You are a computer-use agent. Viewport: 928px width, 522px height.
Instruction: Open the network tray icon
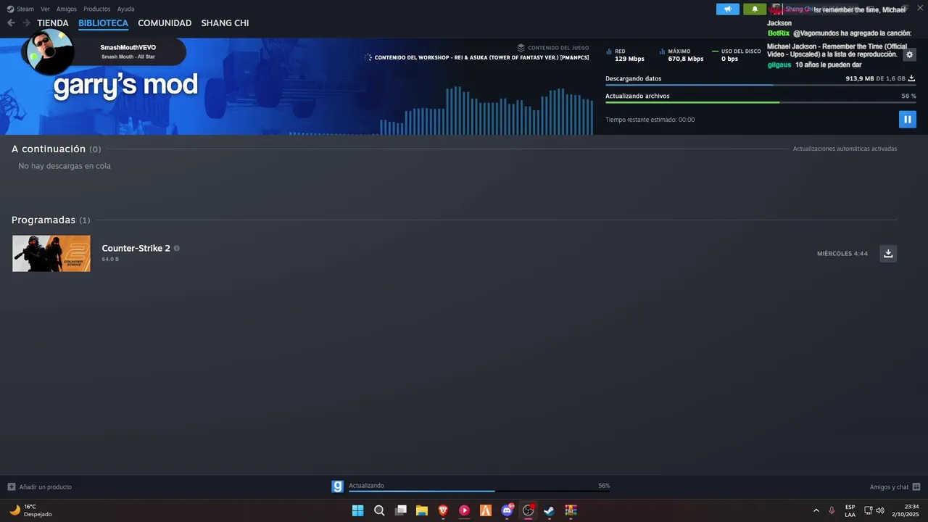click(869, 510)
